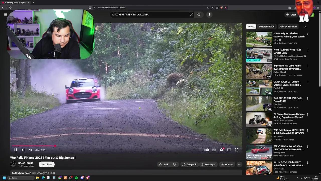Pause the video with the pause button

(x=16, y=150)
